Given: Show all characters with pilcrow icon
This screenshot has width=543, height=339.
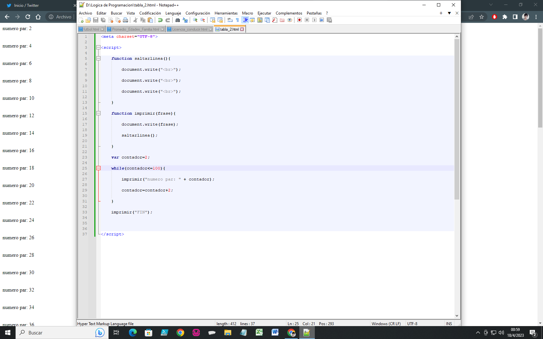Looking at the screenshot, I should coord(238,20).
